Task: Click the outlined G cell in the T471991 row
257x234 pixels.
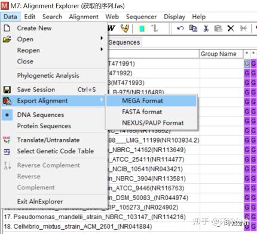Action: 247,64
